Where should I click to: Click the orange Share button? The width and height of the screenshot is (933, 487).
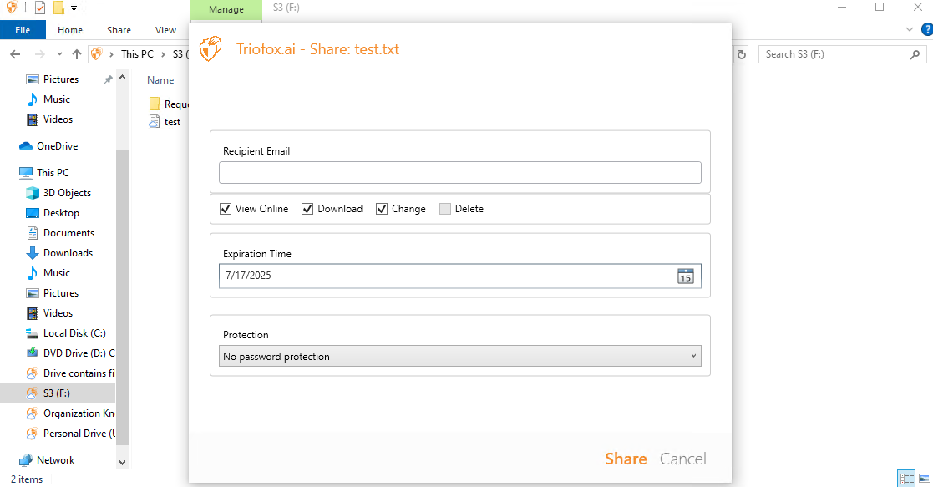pyautogui.click(x=626, y=459)
